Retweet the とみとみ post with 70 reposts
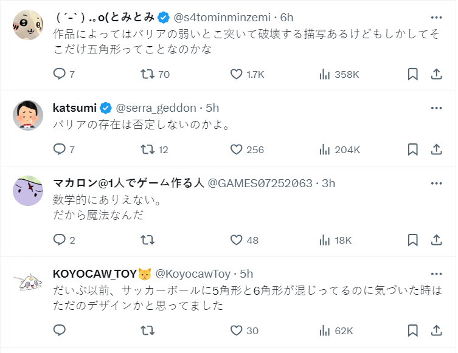Screen dimensions: 458x353 pyautogui.click(x=147, y=74)
